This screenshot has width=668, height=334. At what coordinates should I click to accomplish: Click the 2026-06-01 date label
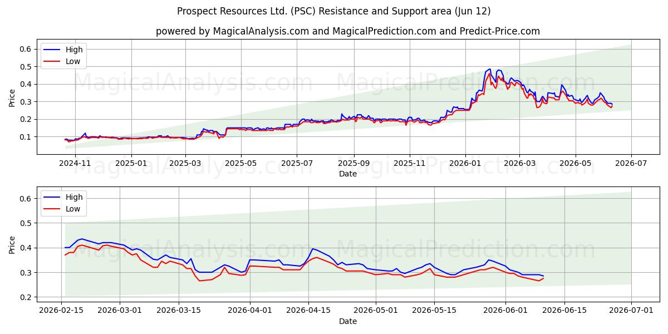[505, 311]
